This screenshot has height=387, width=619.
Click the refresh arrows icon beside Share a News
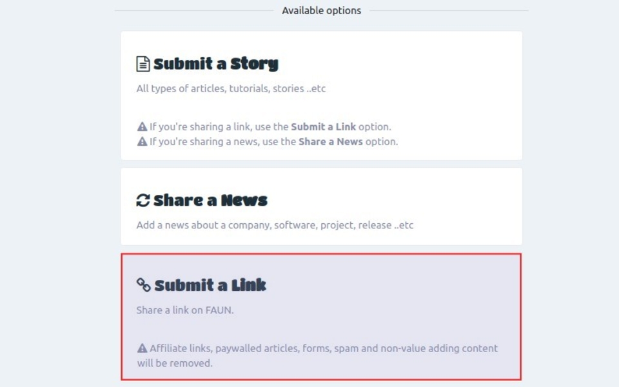[142, 201]
